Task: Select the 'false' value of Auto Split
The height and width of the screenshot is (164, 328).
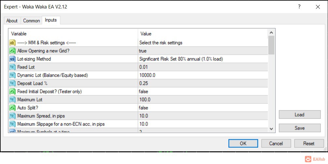Action: pyautogui.click(x=143, y=108)
